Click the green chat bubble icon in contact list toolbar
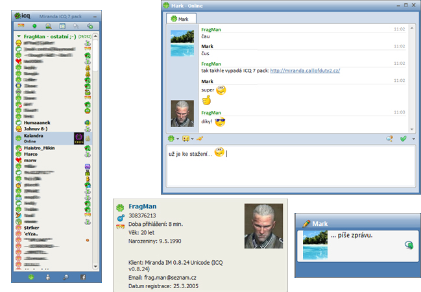The height and width of the screenshot is (292, 421). pos(90,26)
